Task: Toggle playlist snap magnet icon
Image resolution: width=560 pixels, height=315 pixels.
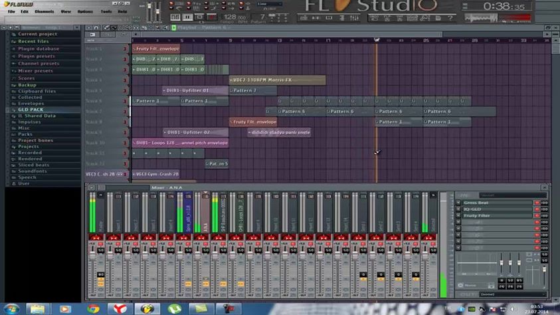Action: coord(96,27)
